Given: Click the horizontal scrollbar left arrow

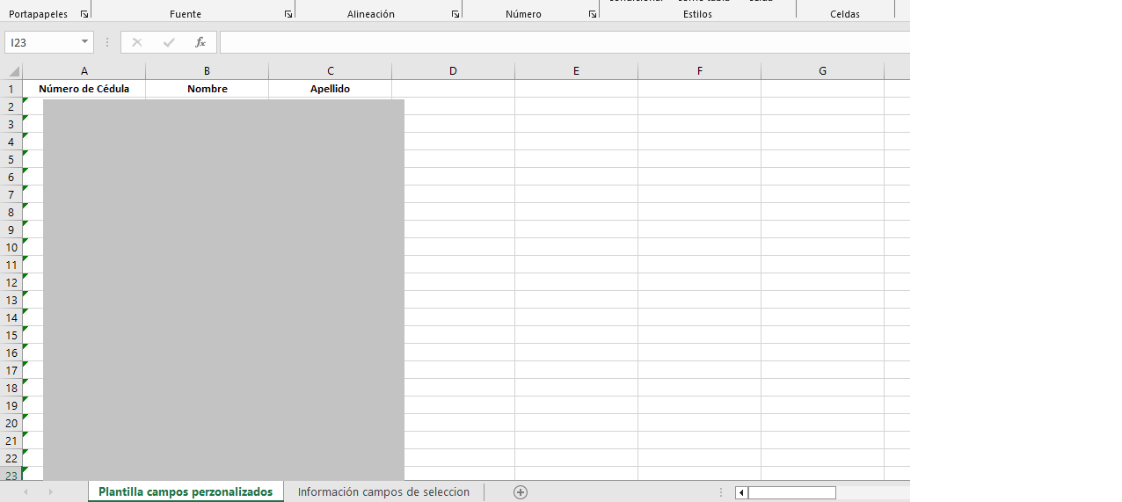Looking at the screenshot, I should coord(741,492).
